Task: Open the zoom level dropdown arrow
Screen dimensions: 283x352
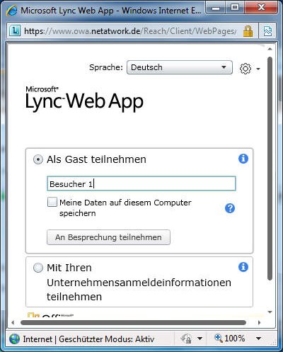Action: pos(258,339)
